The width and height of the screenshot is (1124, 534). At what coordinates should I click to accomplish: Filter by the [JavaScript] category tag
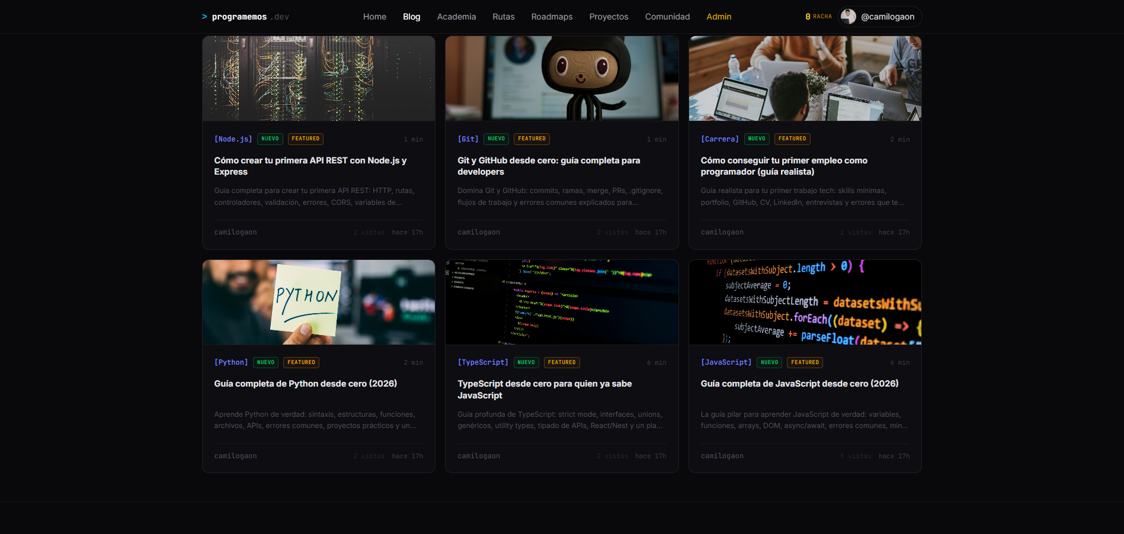pos(726,362)
